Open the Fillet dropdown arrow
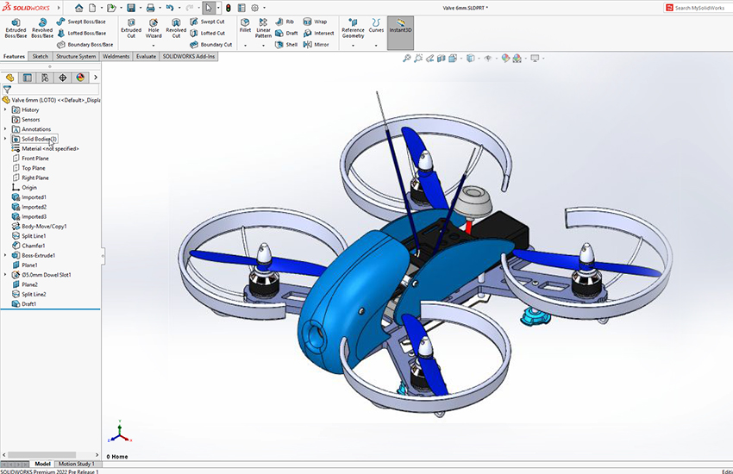The image size is (733, 474). pos(245,45)
